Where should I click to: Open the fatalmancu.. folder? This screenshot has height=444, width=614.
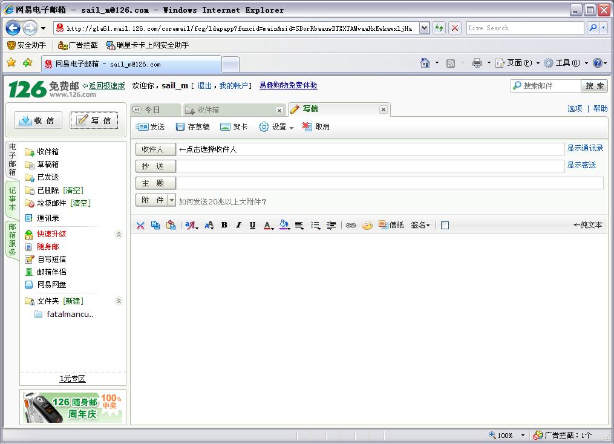[70, 314]
